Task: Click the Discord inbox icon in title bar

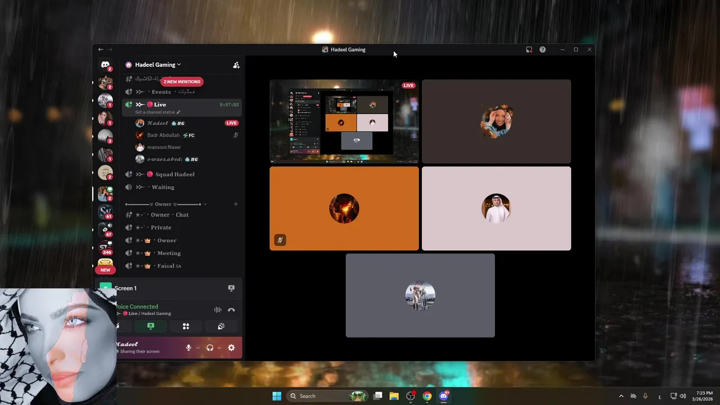Action: 529,49
